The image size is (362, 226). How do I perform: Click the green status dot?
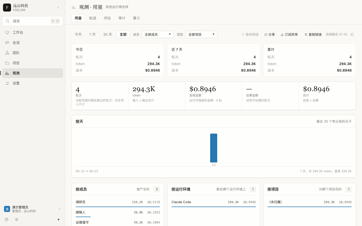pos(59,219)
